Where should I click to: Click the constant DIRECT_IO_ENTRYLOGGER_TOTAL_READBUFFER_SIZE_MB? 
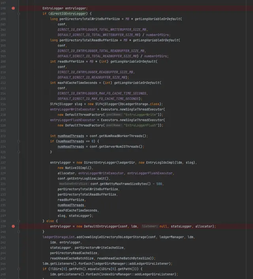pos(101,51)
